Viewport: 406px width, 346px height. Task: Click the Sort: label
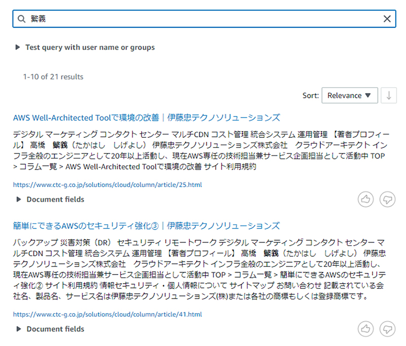(311, 96)
